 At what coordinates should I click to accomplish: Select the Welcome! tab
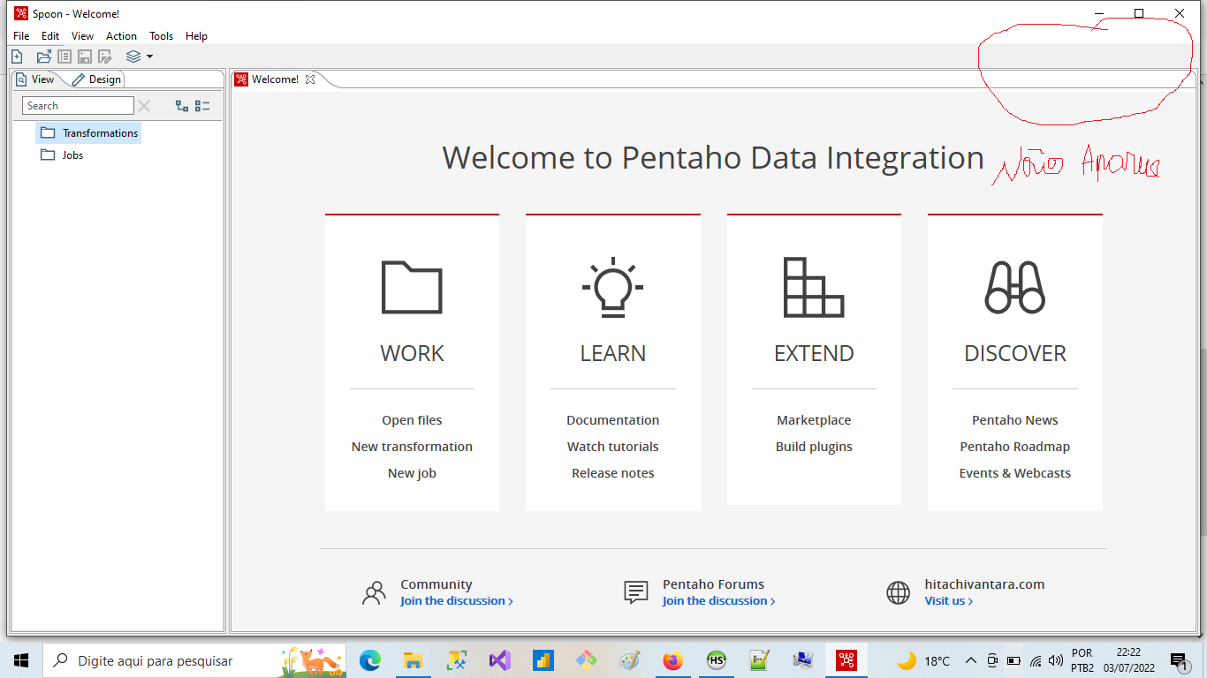275,79
